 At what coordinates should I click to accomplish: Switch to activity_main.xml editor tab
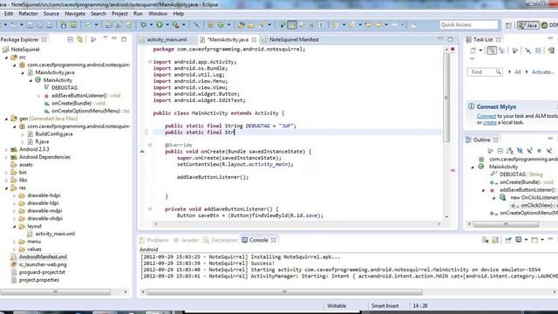167,39
